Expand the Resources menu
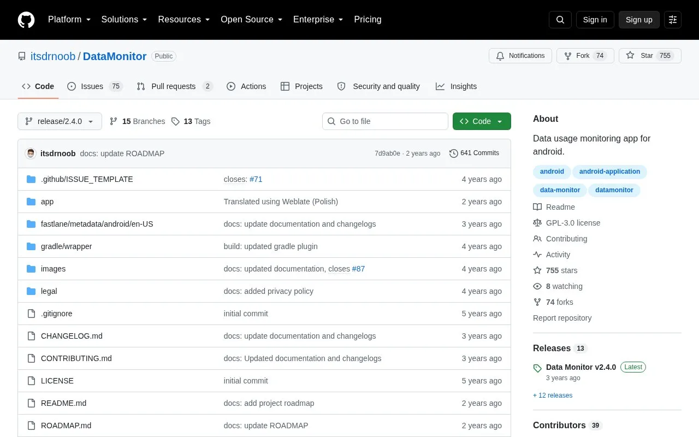 click(x=184, y=20)
